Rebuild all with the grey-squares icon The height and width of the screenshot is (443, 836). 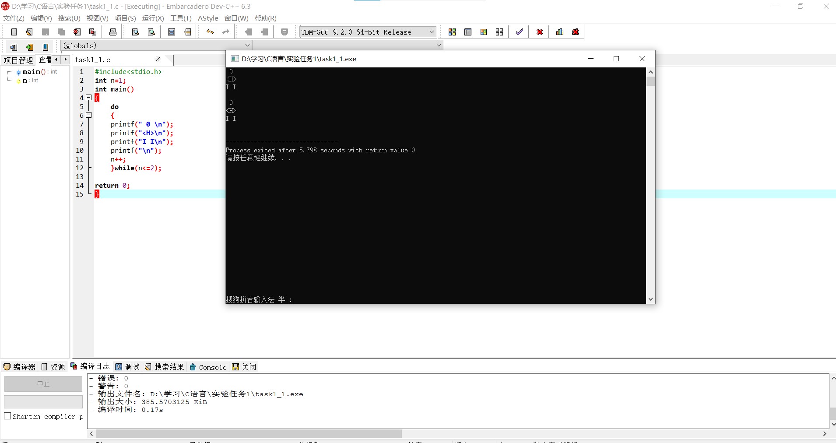[x=499, y=32]
